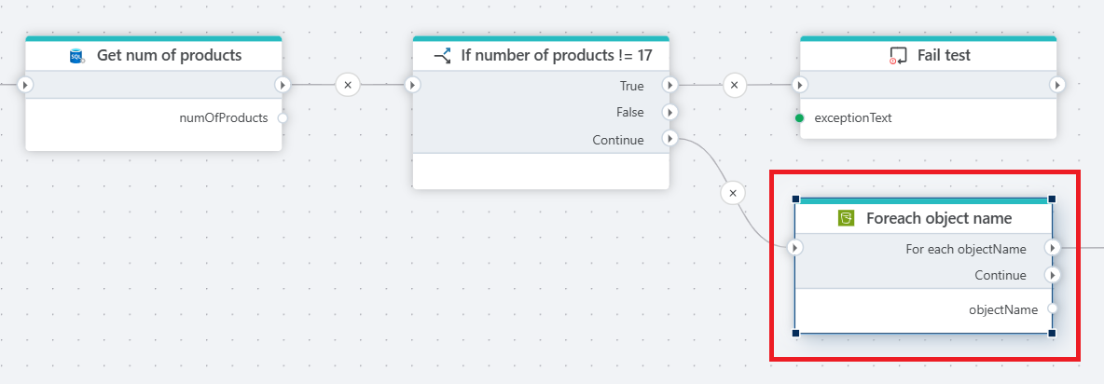This screenshot has height=384, width=1104.
Task: Click the False output port arrow
Action: 669,112
